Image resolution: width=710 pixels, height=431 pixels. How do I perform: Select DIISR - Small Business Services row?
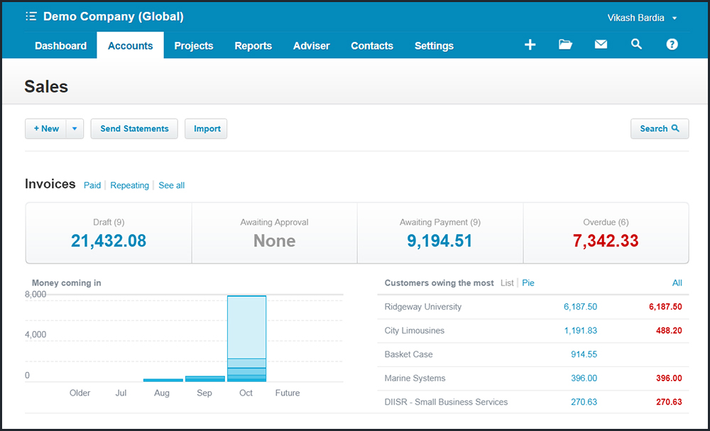coord(533,402)
